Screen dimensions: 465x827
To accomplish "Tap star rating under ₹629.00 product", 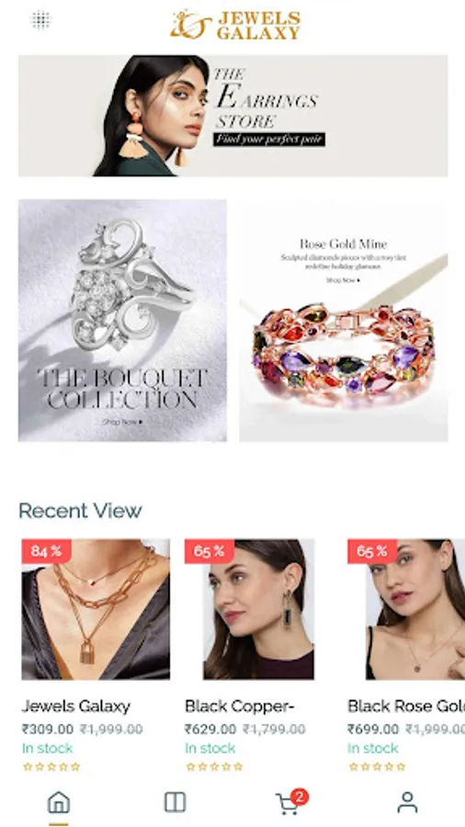I will (x=214, y=767).
